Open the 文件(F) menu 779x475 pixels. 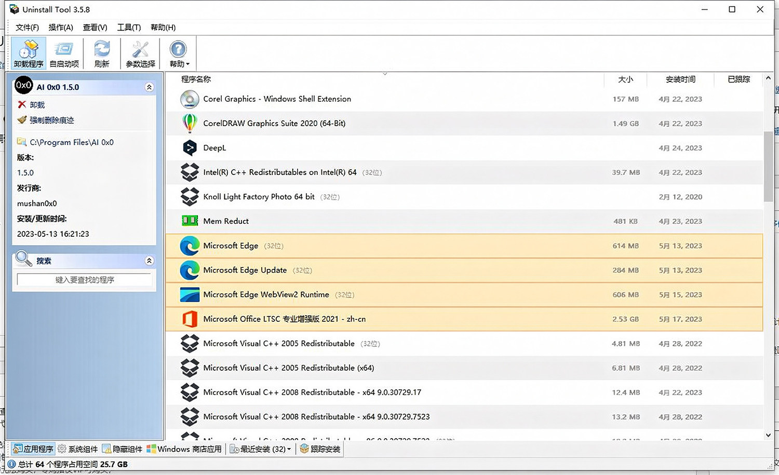(x=27, y=28)
